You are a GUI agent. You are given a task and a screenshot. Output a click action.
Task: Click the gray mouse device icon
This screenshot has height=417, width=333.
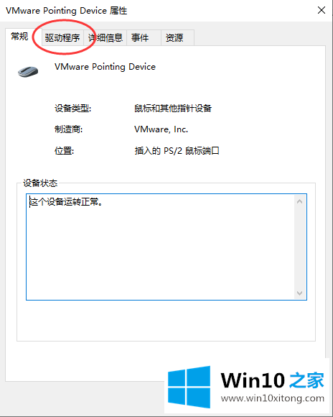(28, 72)
